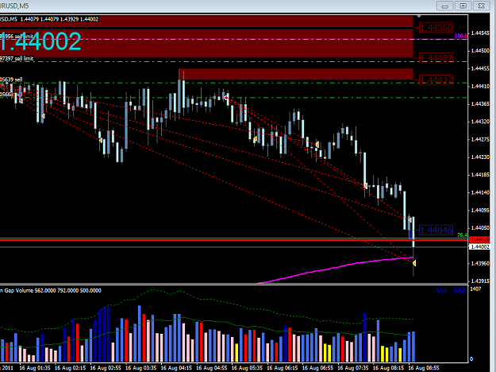Screen dimensions: 496x372
Task: Click the 16 Aug 06:15 time label
Action: pyautogui.click(x=283, y=368)
